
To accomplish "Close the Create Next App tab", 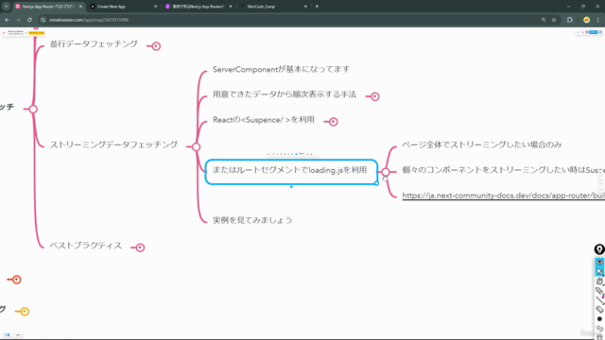I will click(x=155, y=7).
